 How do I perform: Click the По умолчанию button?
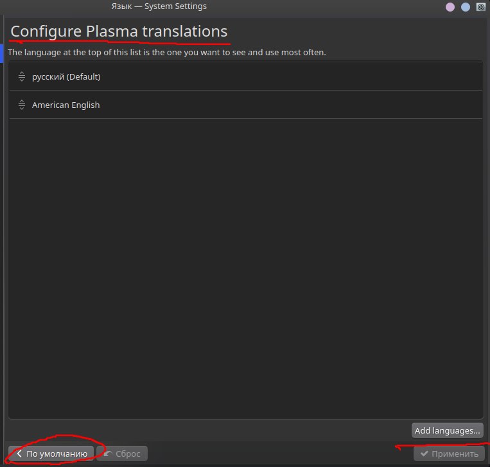(51, 454)
